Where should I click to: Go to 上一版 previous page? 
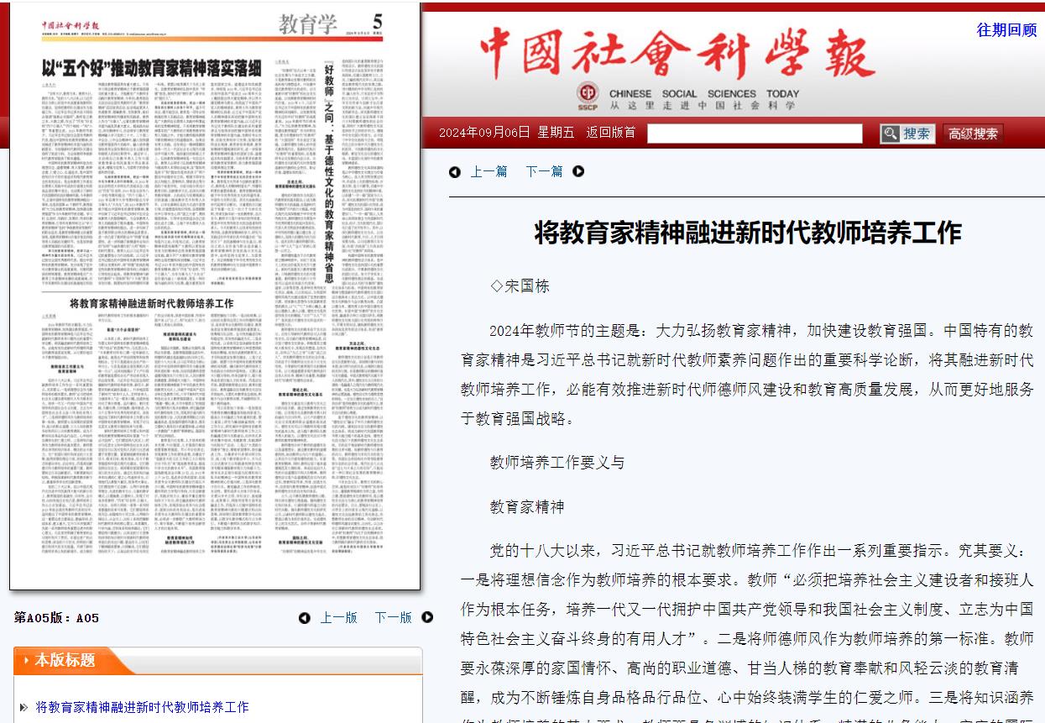point(338,617)
